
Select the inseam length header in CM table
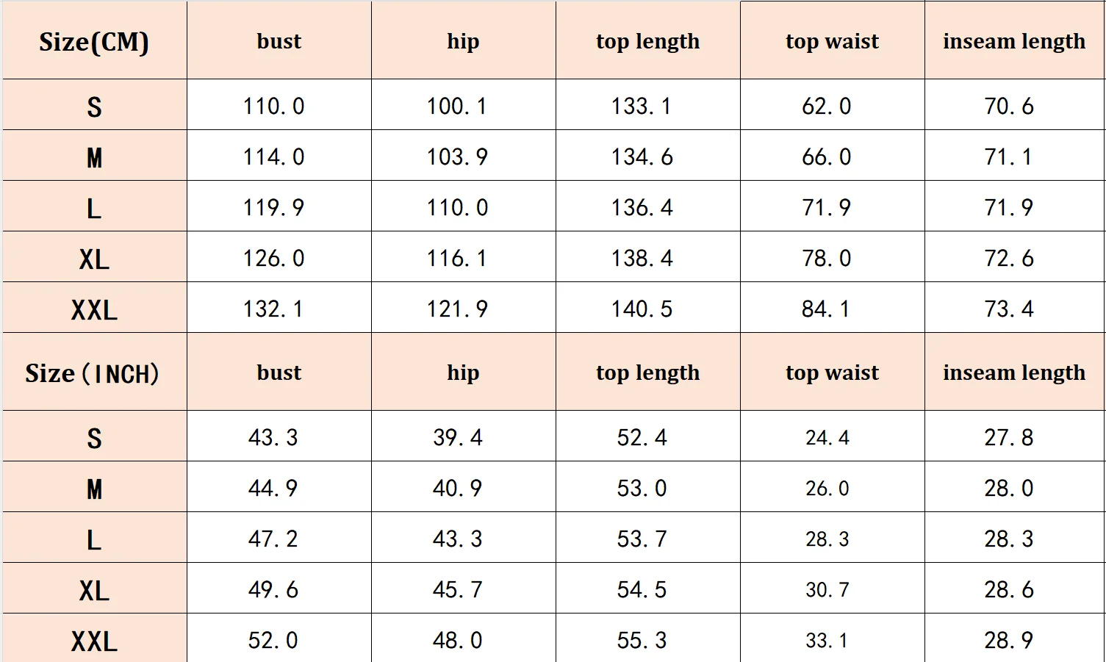(1014, 41)
